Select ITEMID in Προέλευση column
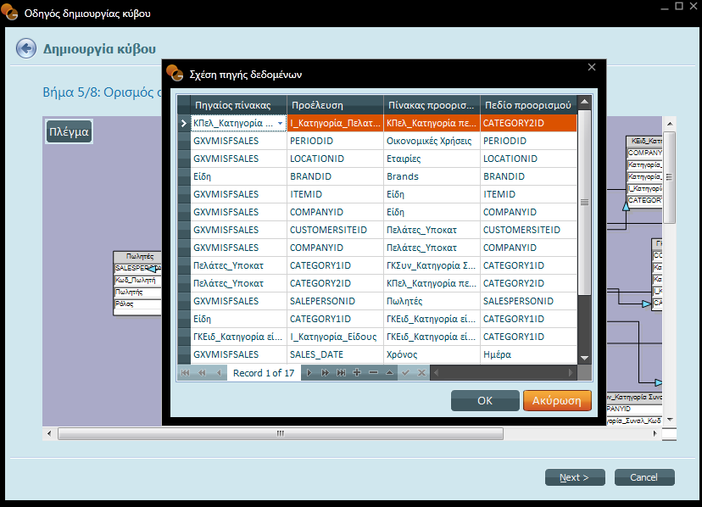 click(x=335, y=194)
